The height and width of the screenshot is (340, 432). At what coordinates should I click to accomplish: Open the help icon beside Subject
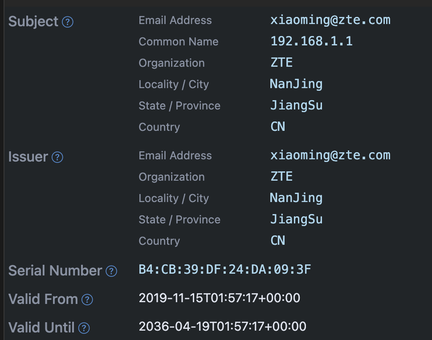(68, 22)
